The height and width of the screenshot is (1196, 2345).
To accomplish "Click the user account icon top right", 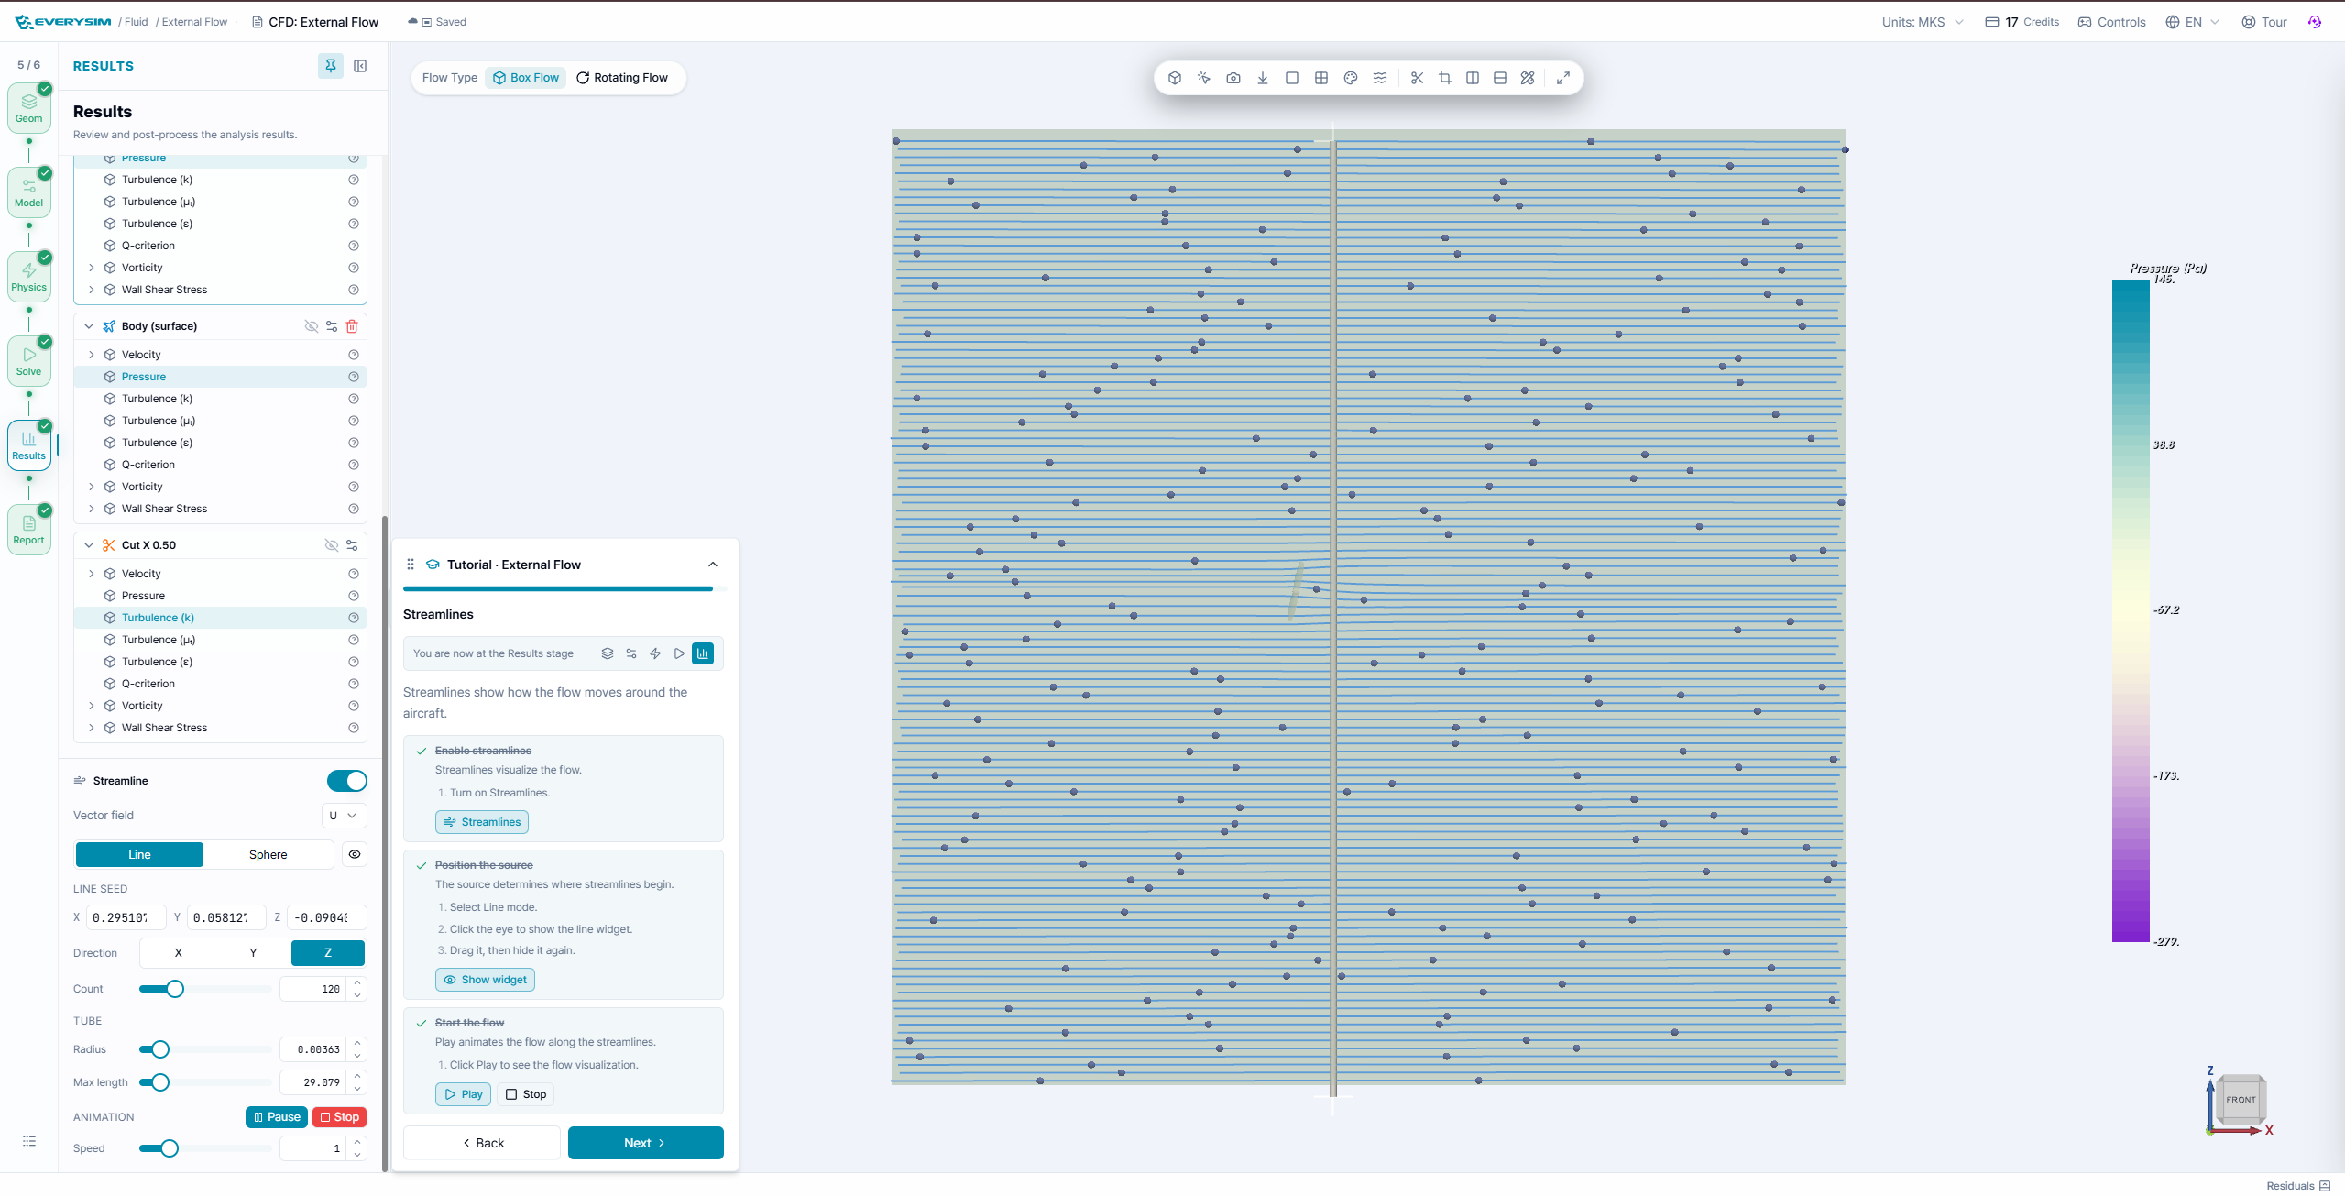I will [2315, 22].
